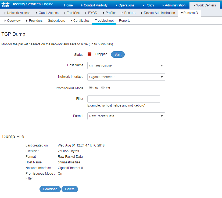Open the BYOD menu

91,13
